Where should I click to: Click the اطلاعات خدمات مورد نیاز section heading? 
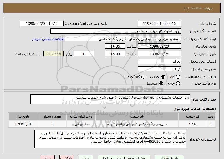point(195,109)
